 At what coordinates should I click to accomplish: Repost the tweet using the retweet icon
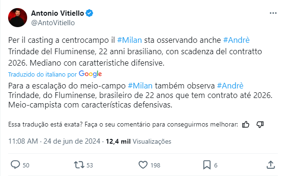tap(79, 165)
